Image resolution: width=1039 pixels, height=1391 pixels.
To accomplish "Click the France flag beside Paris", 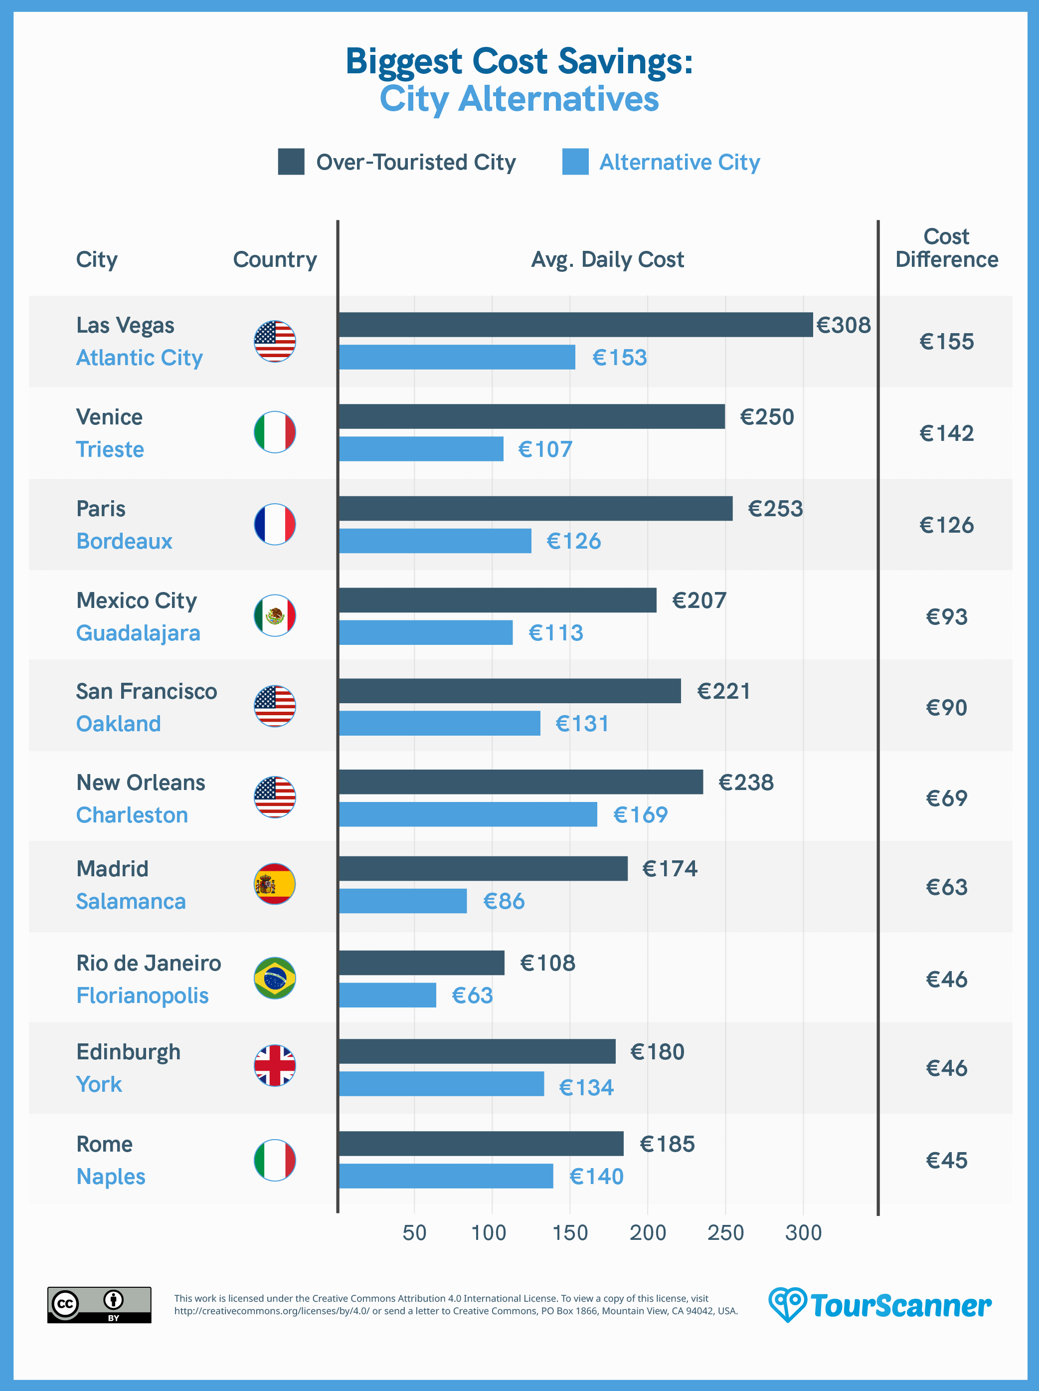I will [x=275, y=525].
